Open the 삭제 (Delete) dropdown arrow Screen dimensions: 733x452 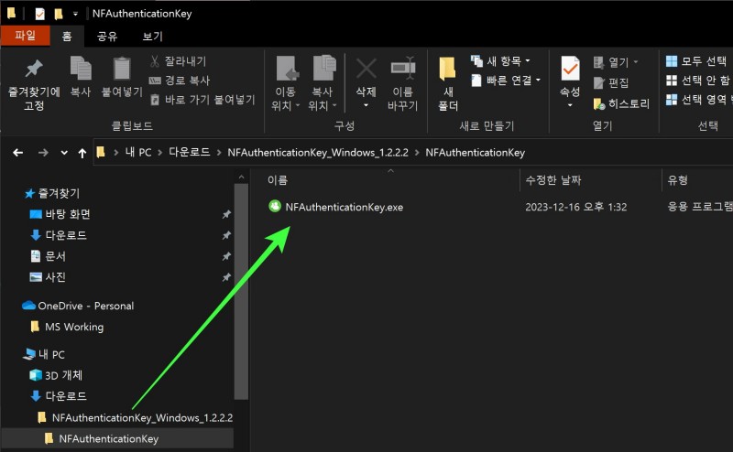(x=366, y=106)
